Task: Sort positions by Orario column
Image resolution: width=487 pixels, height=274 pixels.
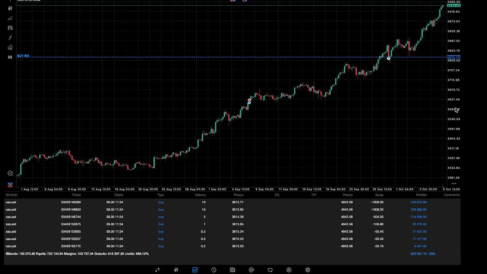Action: [x=119, y=195]
